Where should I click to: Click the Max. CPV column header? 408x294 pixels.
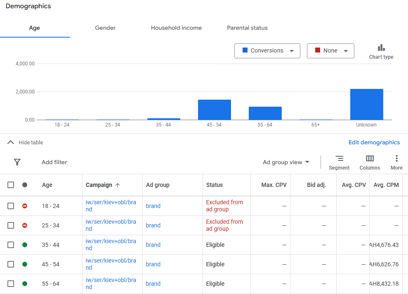tap(274, 185)
